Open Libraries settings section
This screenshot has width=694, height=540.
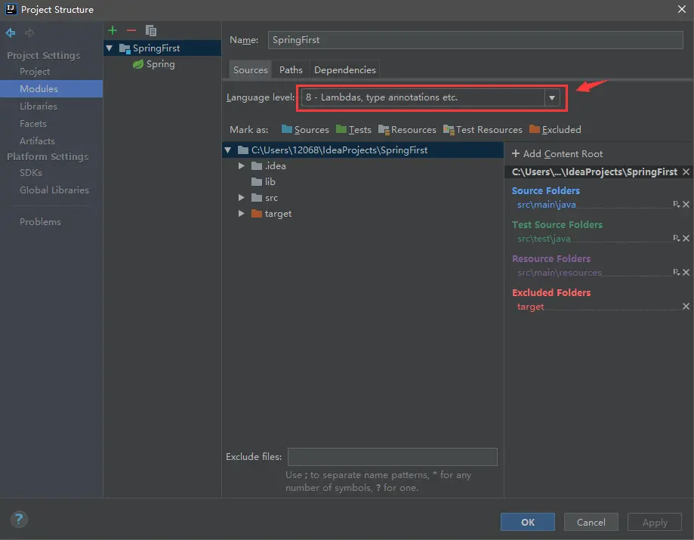point(39,106)
